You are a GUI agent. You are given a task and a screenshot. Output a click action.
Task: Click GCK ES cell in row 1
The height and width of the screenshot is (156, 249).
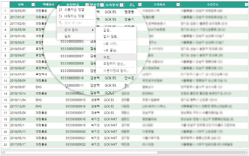pos(111,12)
